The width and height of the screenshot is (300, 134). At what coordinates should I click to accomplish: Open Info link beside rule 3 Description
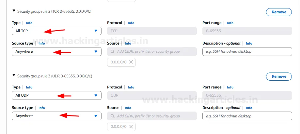tap(249, 108)
